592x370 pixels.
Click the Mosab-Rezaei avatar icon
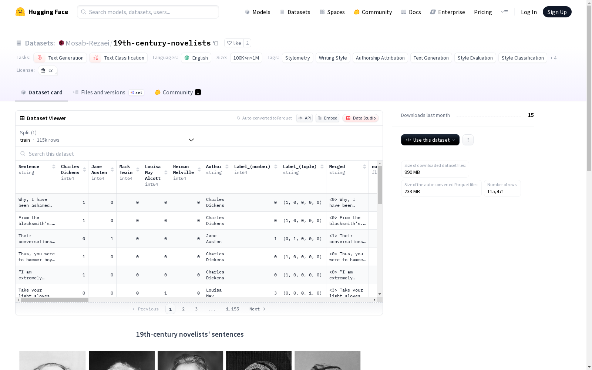point(61,43)
